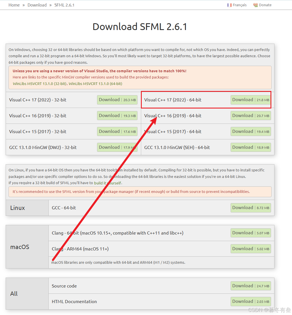Download Visual C++ 15 (2017) 32-bit package
The width and height of the screenshot is (292, 315).
tap(117, 132)
